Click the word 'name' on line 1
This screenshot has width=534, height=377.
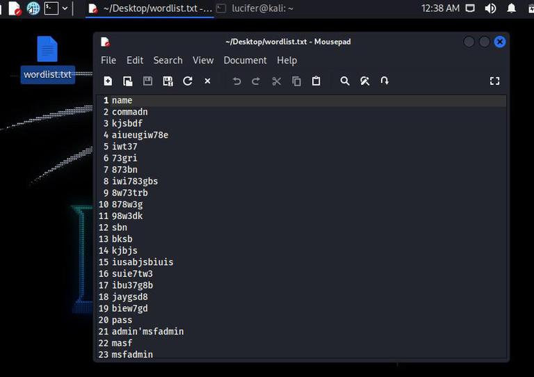coord(122,100)
